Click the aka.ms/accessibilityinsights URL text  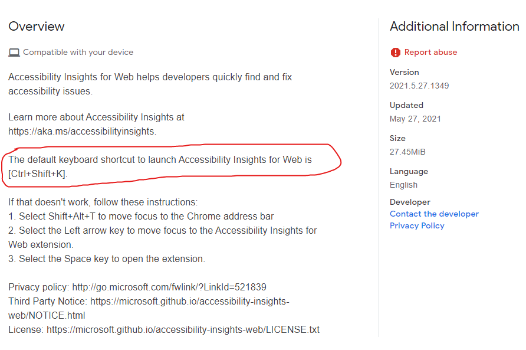click(x=82, y=132)
